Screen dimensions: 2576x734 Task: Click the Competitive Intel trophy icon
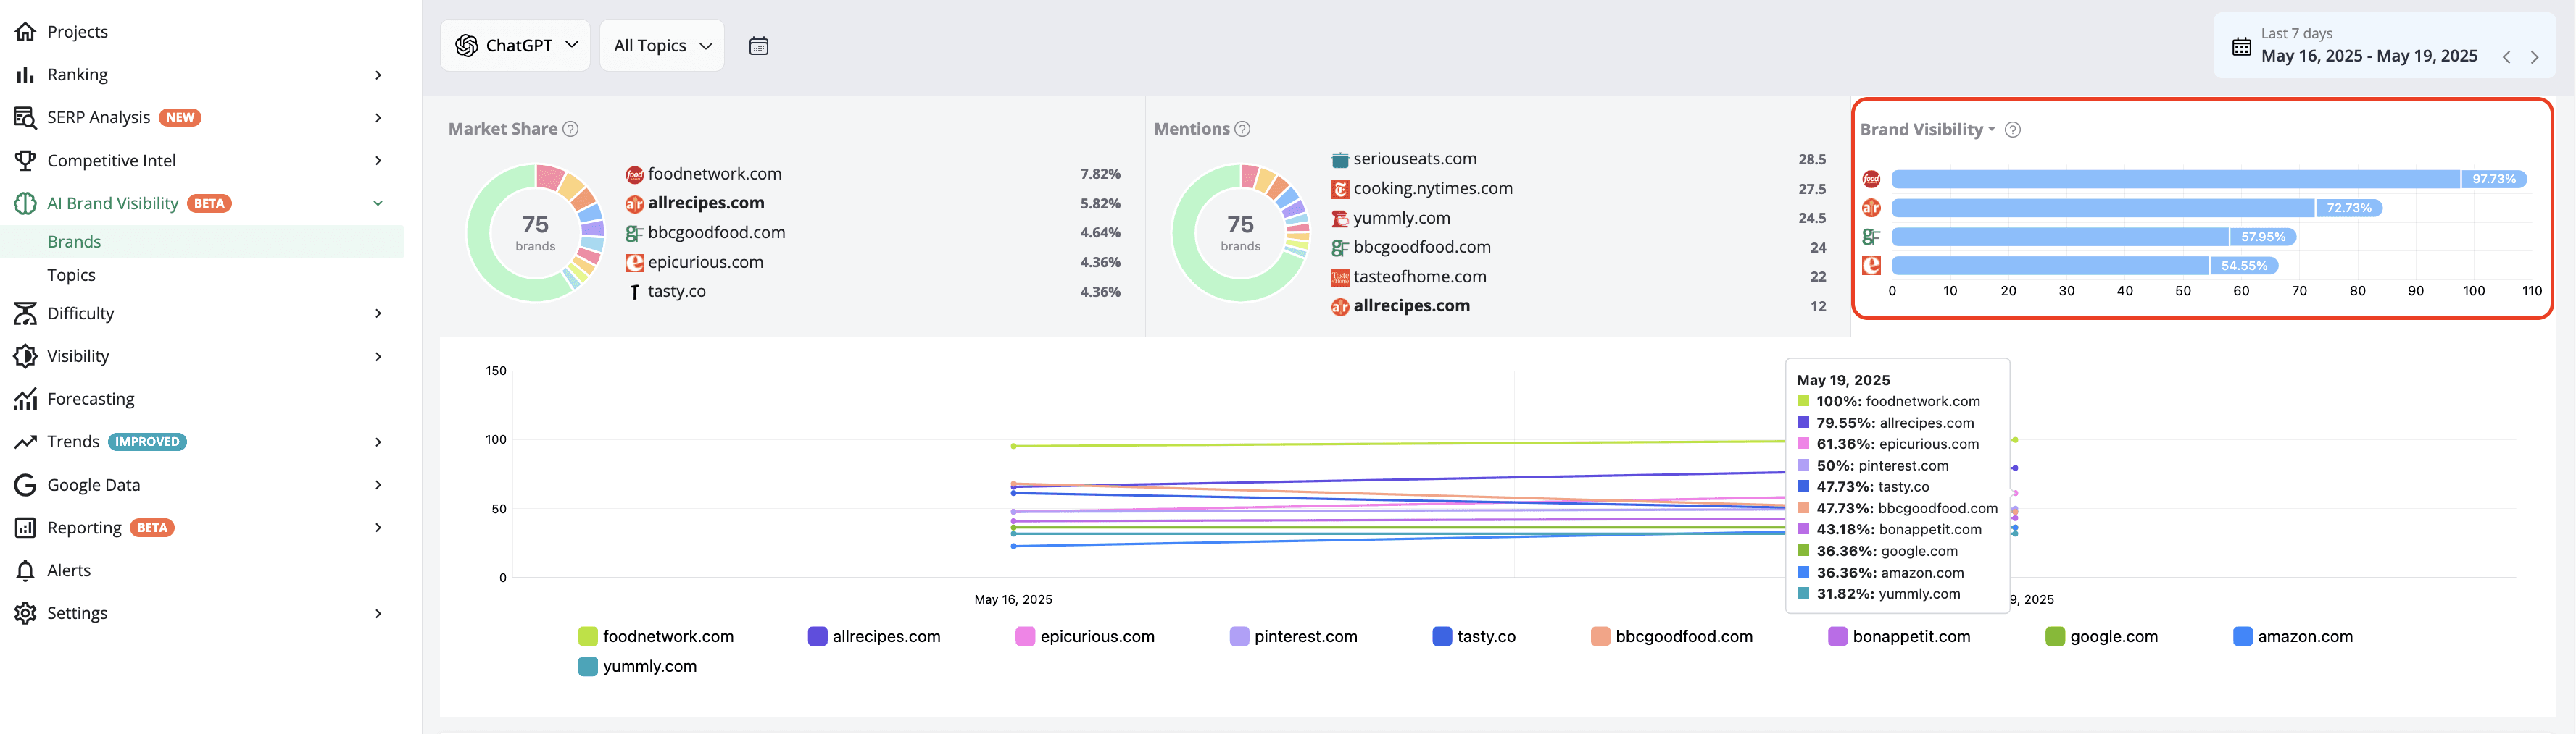click(25, 161)
